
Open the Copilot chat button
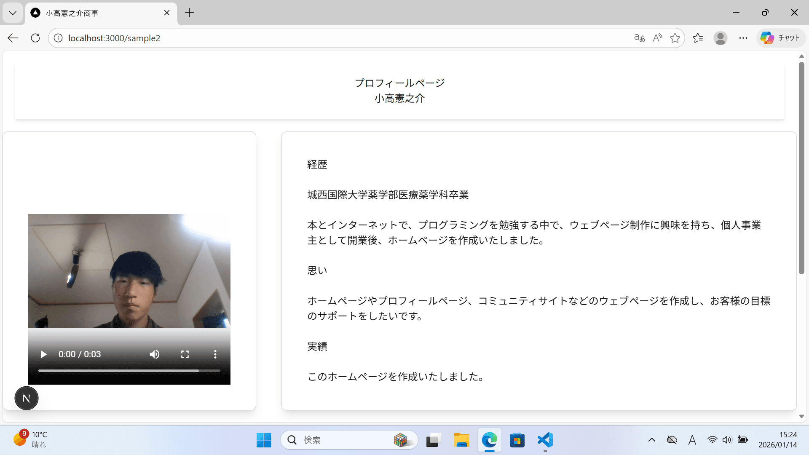pyautogui.click(x=781, y=38)
